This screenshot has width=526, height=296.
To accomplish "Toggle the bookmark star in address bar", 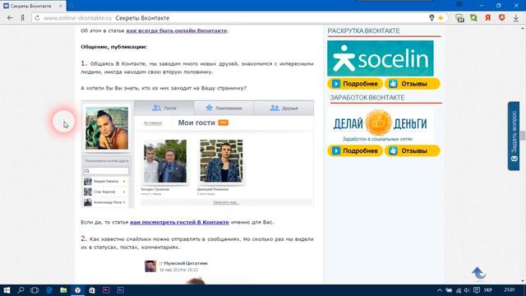I will point(441,18).
